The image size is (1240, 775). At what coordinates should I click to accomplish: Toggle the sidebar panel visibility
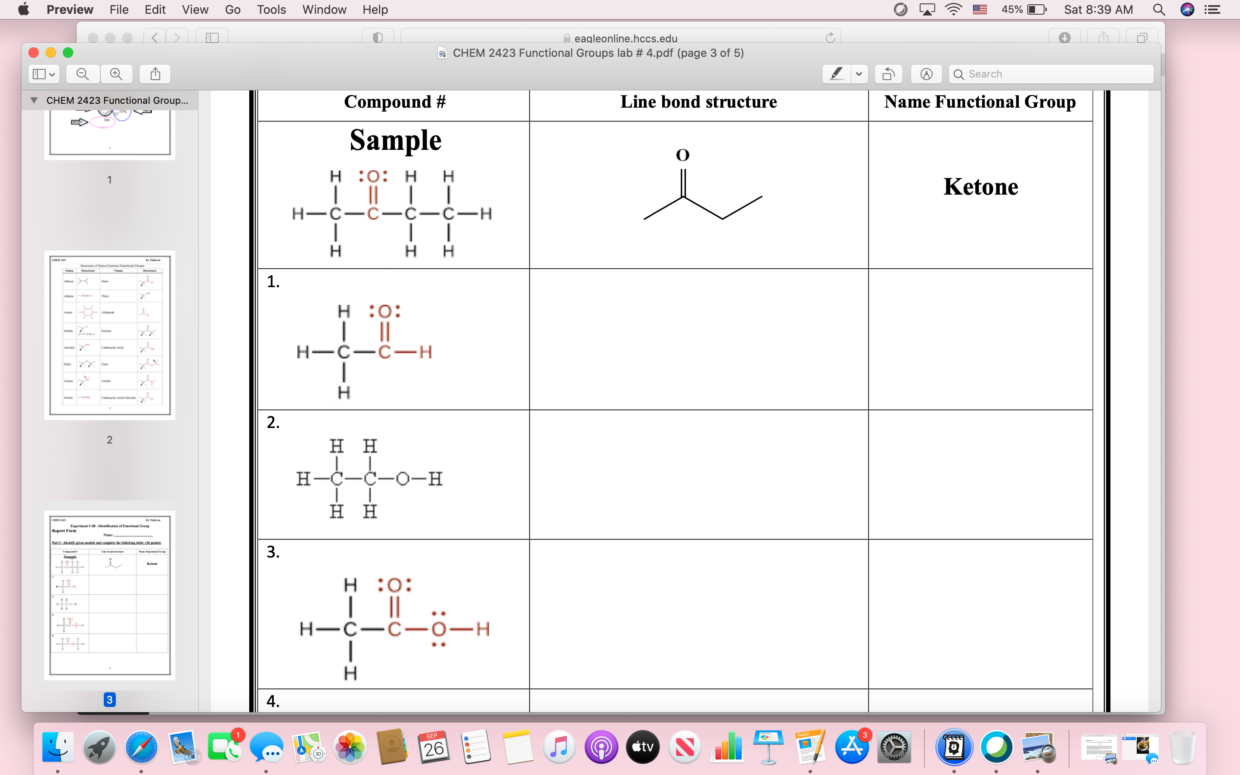tap(42, 74)
